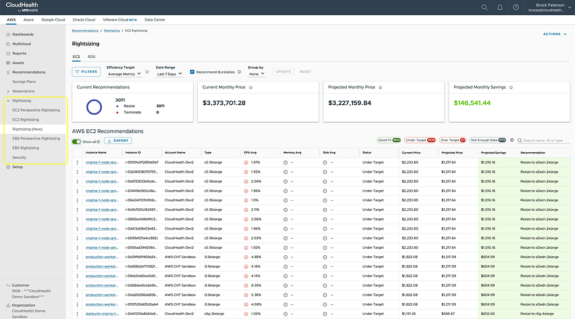Expand the Reservations sidebar section
Viewport: 575px width, 319px height.
point(8,91)
